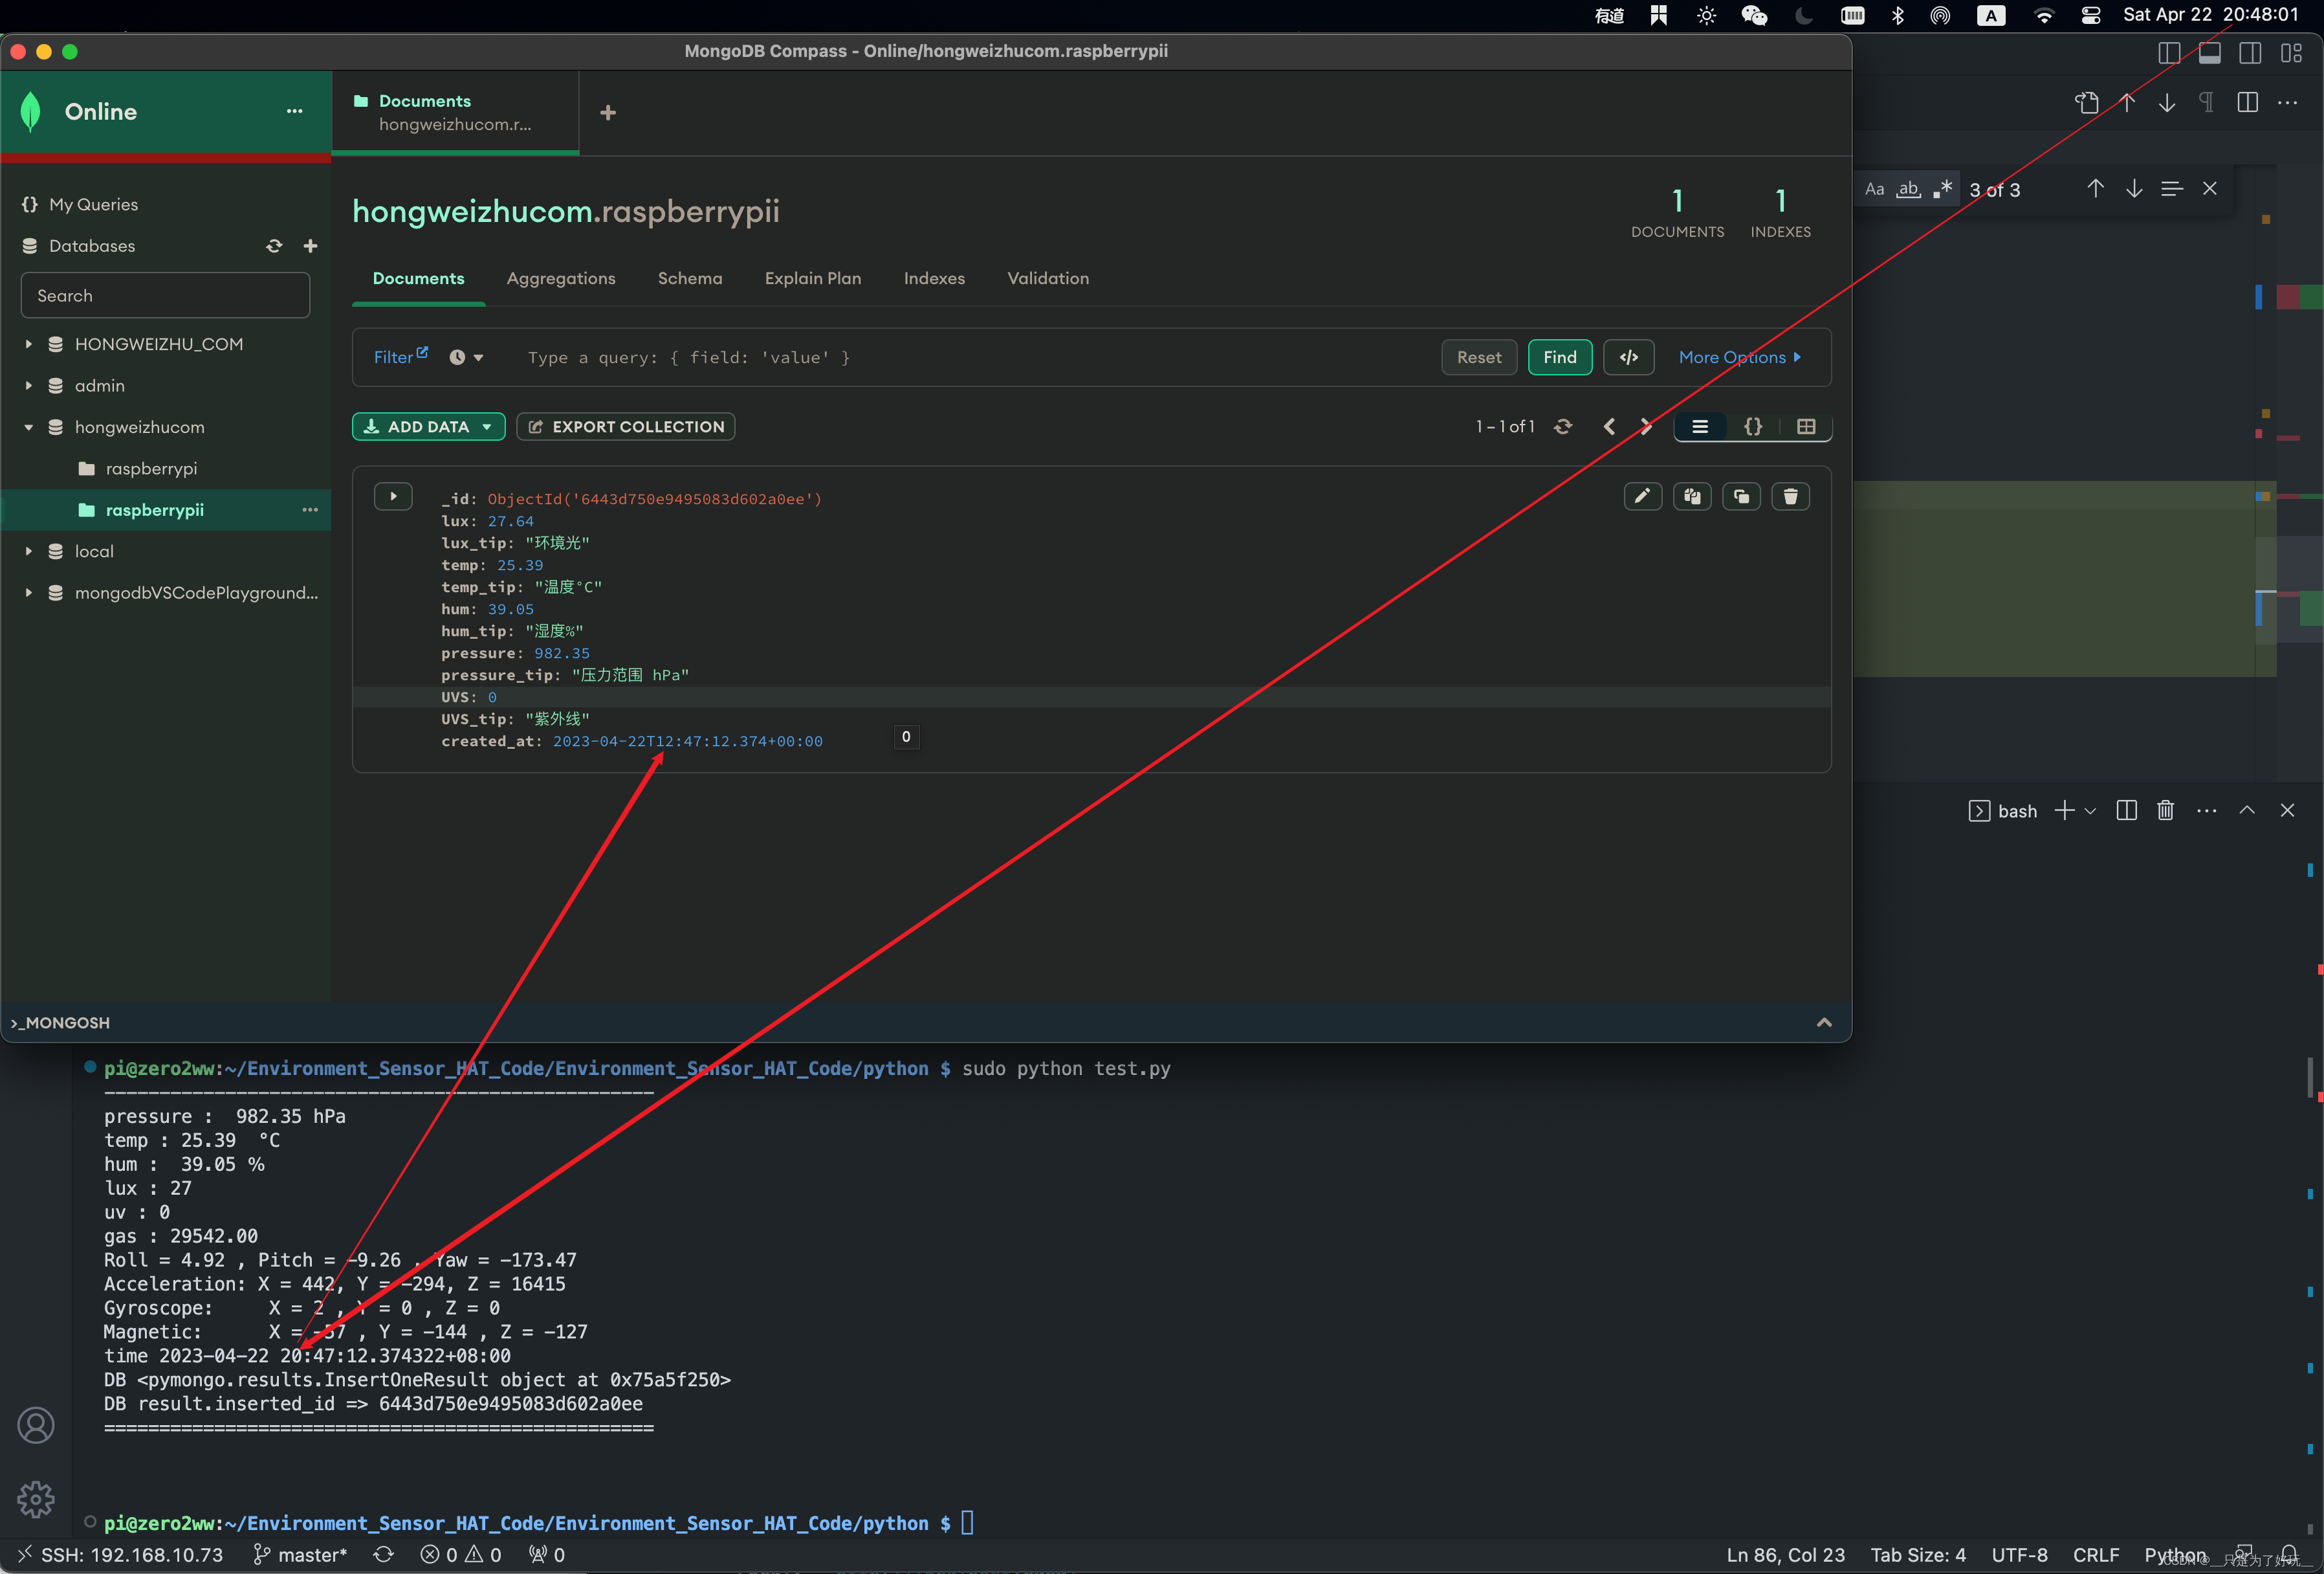Click the Find button

(x=1560, y=357)
